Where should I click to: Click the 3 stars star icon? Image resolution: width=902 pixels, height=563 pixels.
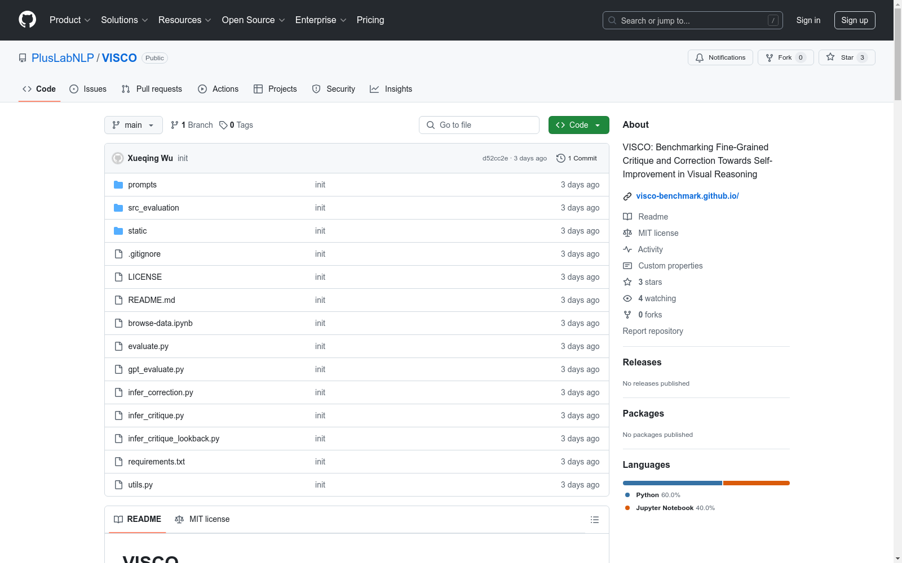pos(627,282)
